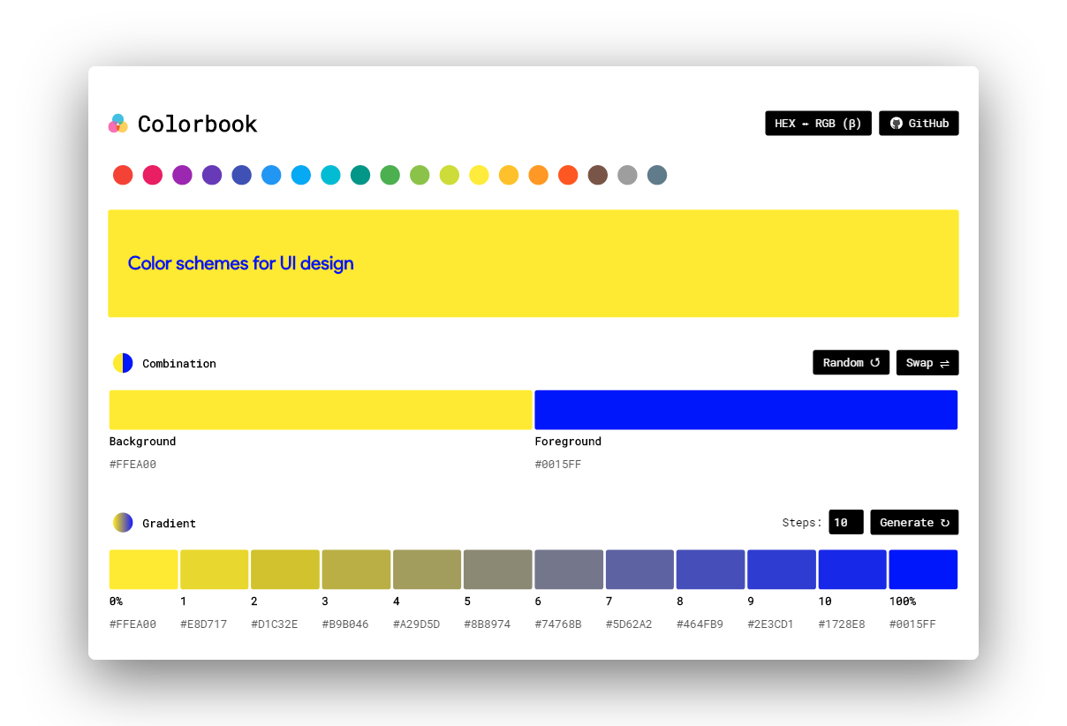Viewport: 1067px width, 726px height.
Task: Select the yellow Background color bar
Action: point(321,410)
